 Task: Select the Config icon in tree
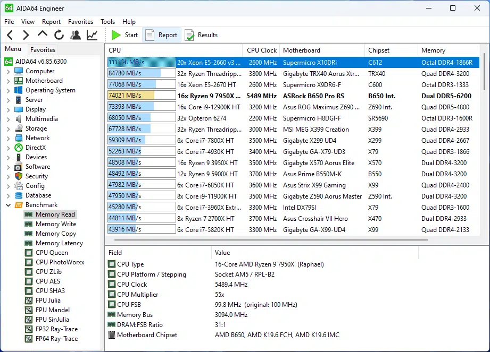click(x=19, y=186)
